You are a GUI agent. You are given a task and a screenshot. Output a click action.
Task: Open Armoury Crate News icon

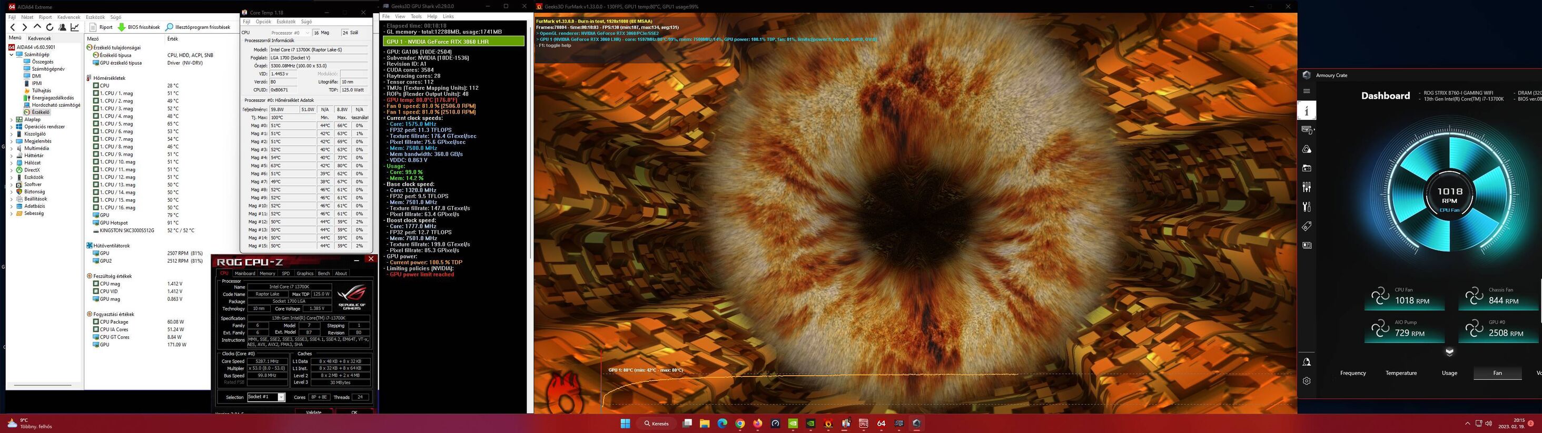pyautogui.click(x=1307, y=245)
